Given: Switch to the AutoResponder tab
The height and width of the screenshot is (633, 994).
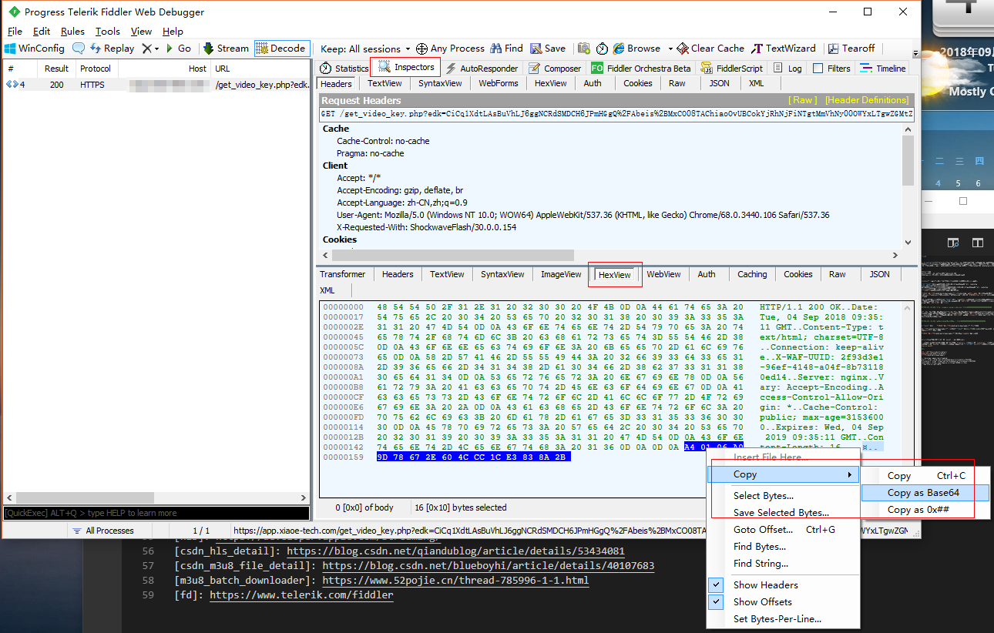Looking at the screenshot, I should (482, 68).
